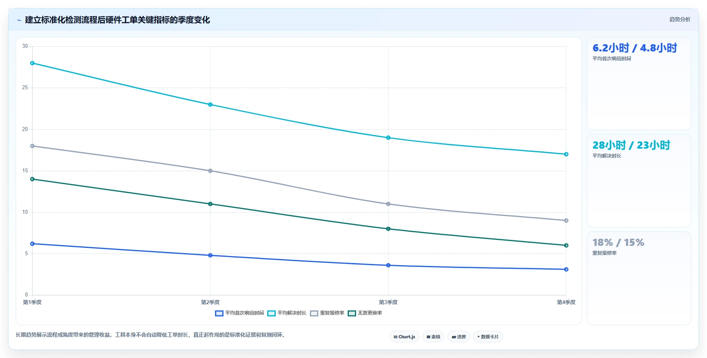Viewport: 707px width, 358px height.
Task: Click the 18% / 15% card value
Action: [618, 243]
